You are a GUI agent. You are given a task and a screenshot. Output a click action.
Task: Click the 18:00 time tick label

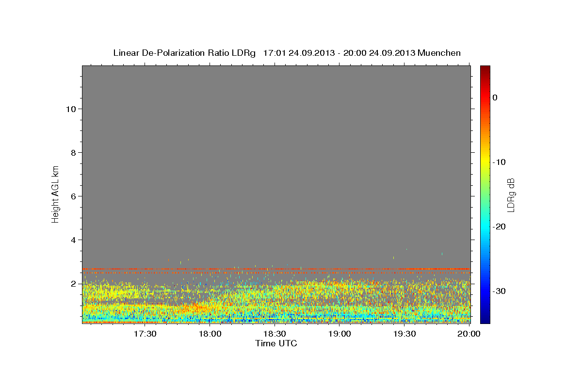point(210,334)
